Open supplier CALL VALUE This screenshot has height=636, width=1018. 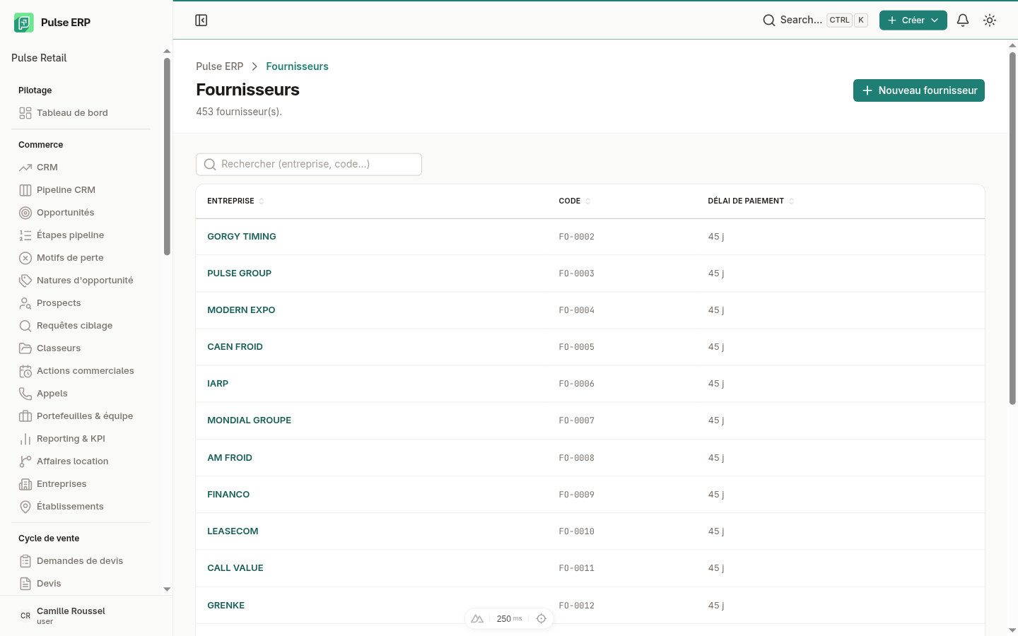click(x=235, y=568)
